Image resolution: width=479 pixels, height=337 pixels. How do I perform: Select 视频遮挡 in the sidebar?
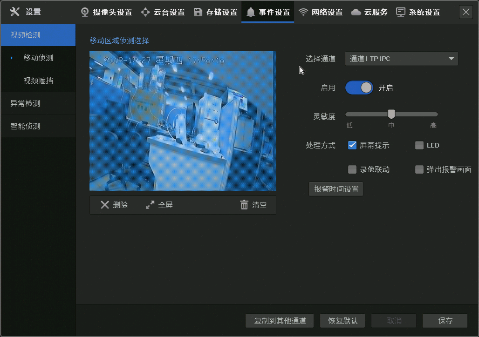point(38,81)
